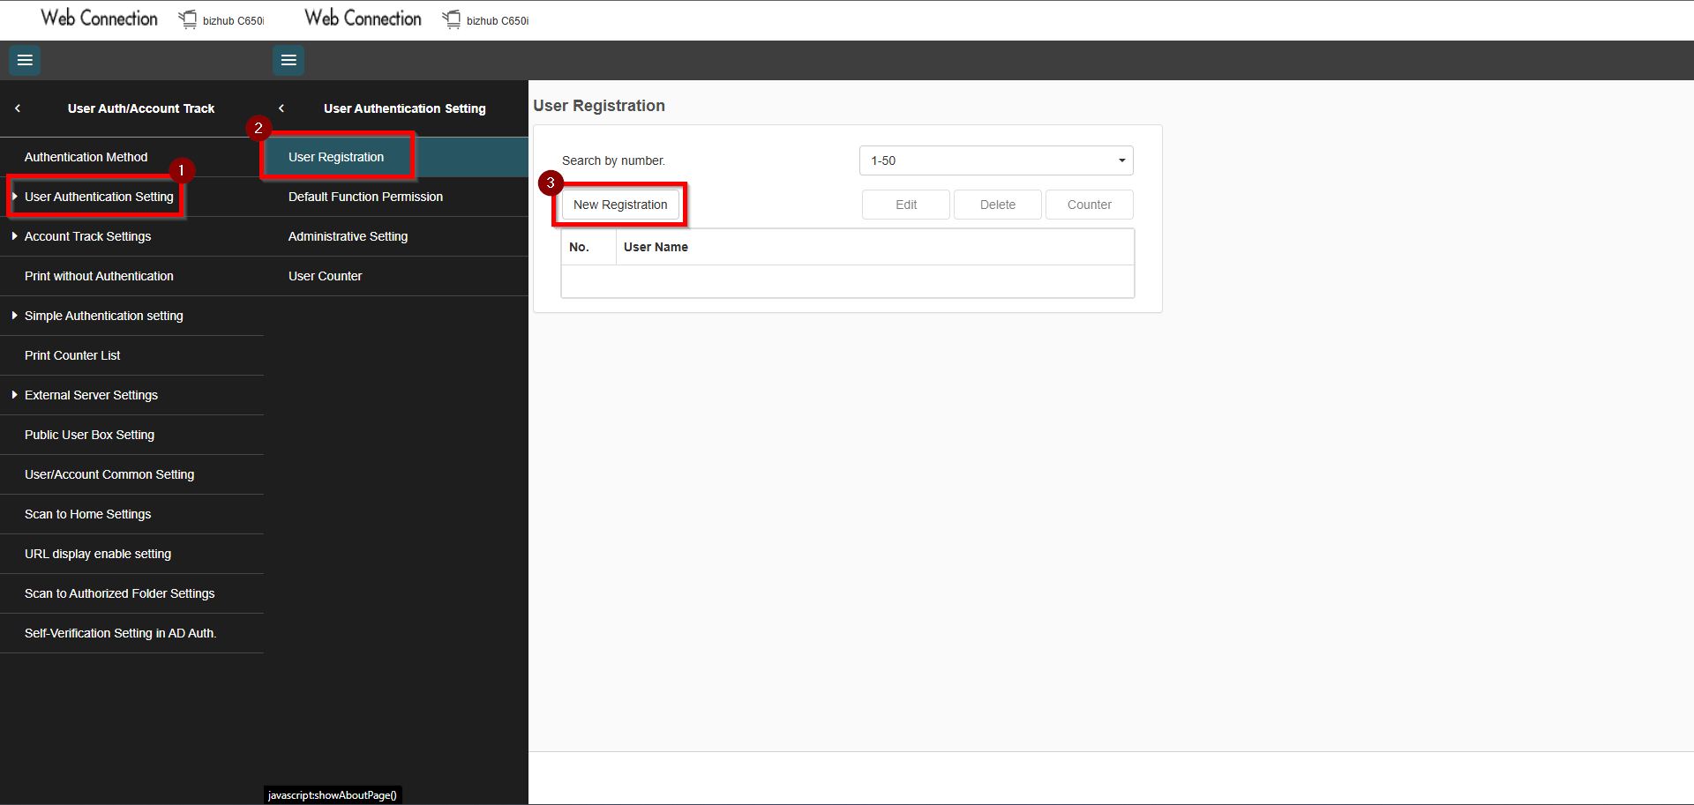Click the left hamburger menu icon
The width and height of the screenshot is (1694, 805).
click(x=25, y=60)
